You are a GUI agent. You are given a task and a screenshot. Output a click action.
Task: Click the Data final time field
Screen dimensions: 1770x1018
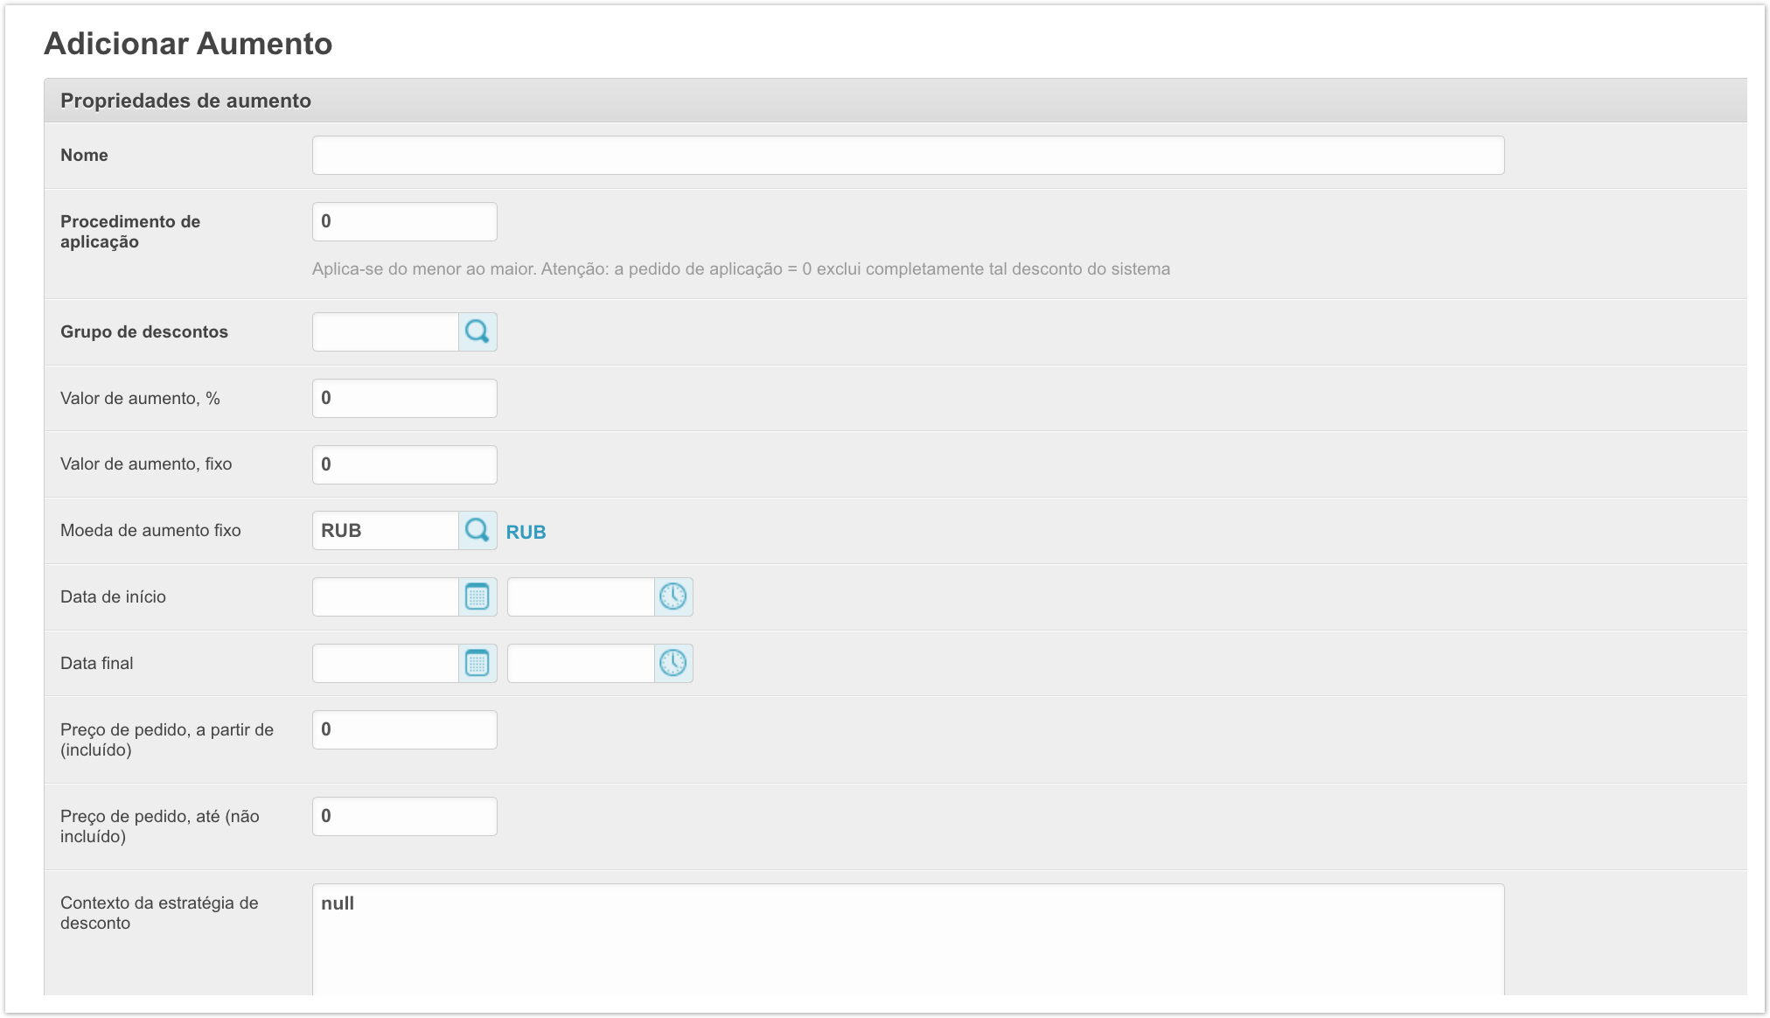[x=581, y=664]
